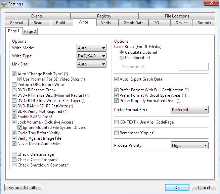The width and height of the screenshot is (220, 194).
Task: Toggle BD-R Verify Not Required
Action: tap(14, 111)
